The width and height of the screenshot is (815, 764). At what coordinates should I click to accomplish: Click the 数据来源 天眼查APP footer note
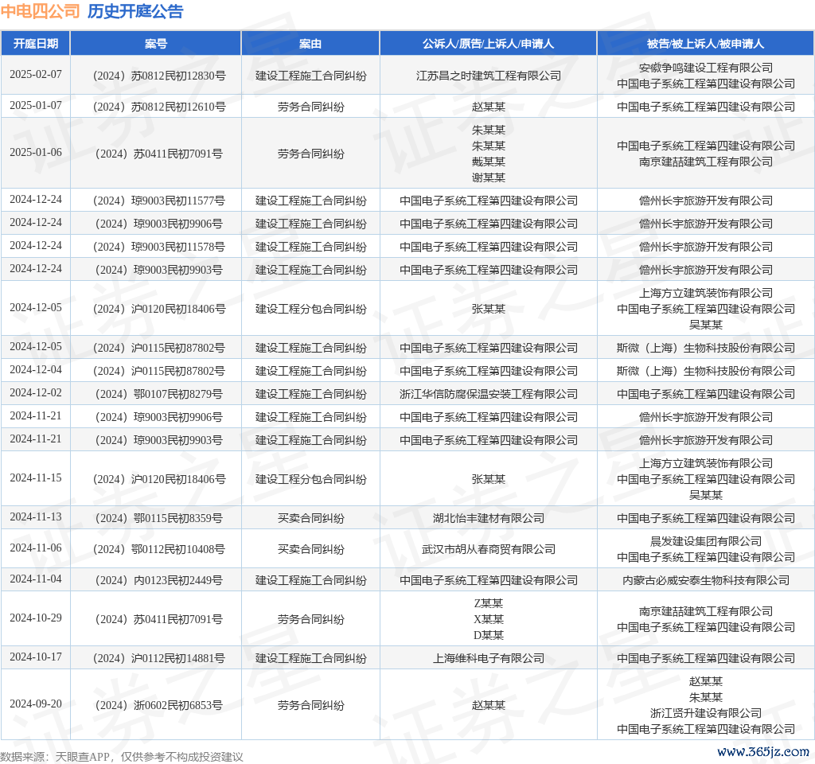pos(122,757)
